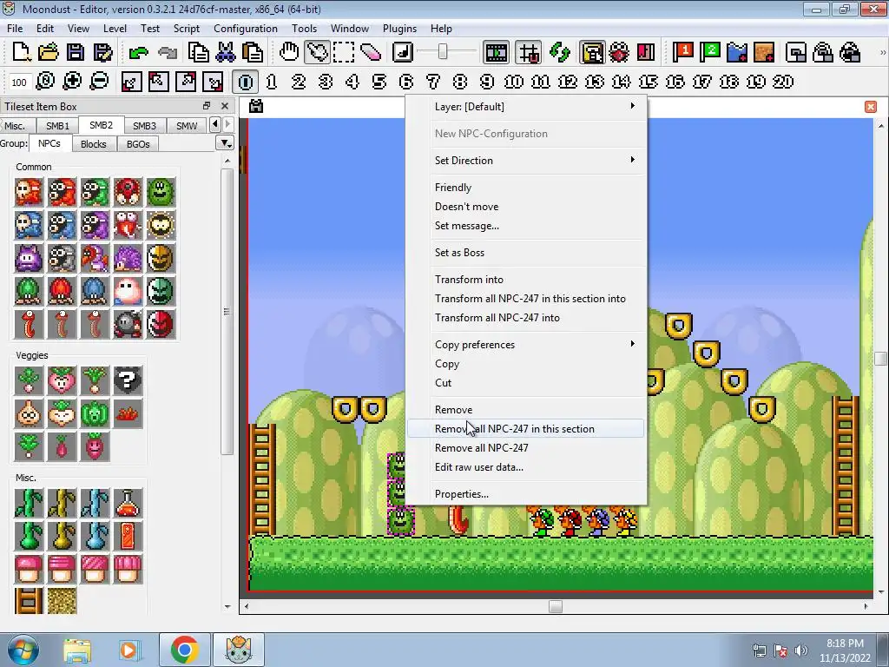Switch to section 20
The height and width of the screenshot is (667, 889).
click(x=783, y=82)
